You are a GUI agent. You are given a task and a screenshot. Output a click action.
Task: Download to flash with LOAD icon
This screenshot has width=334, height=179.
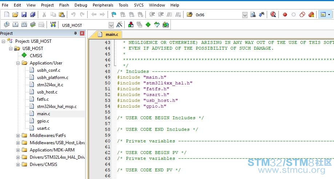pyautogui.click(x=53, y=25)
